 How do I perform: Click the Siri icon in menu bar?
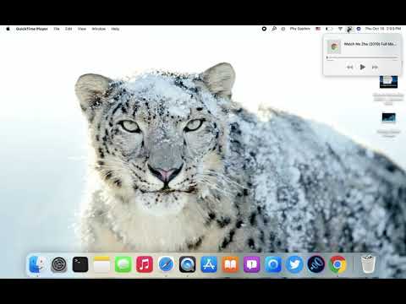coord(359,29)
